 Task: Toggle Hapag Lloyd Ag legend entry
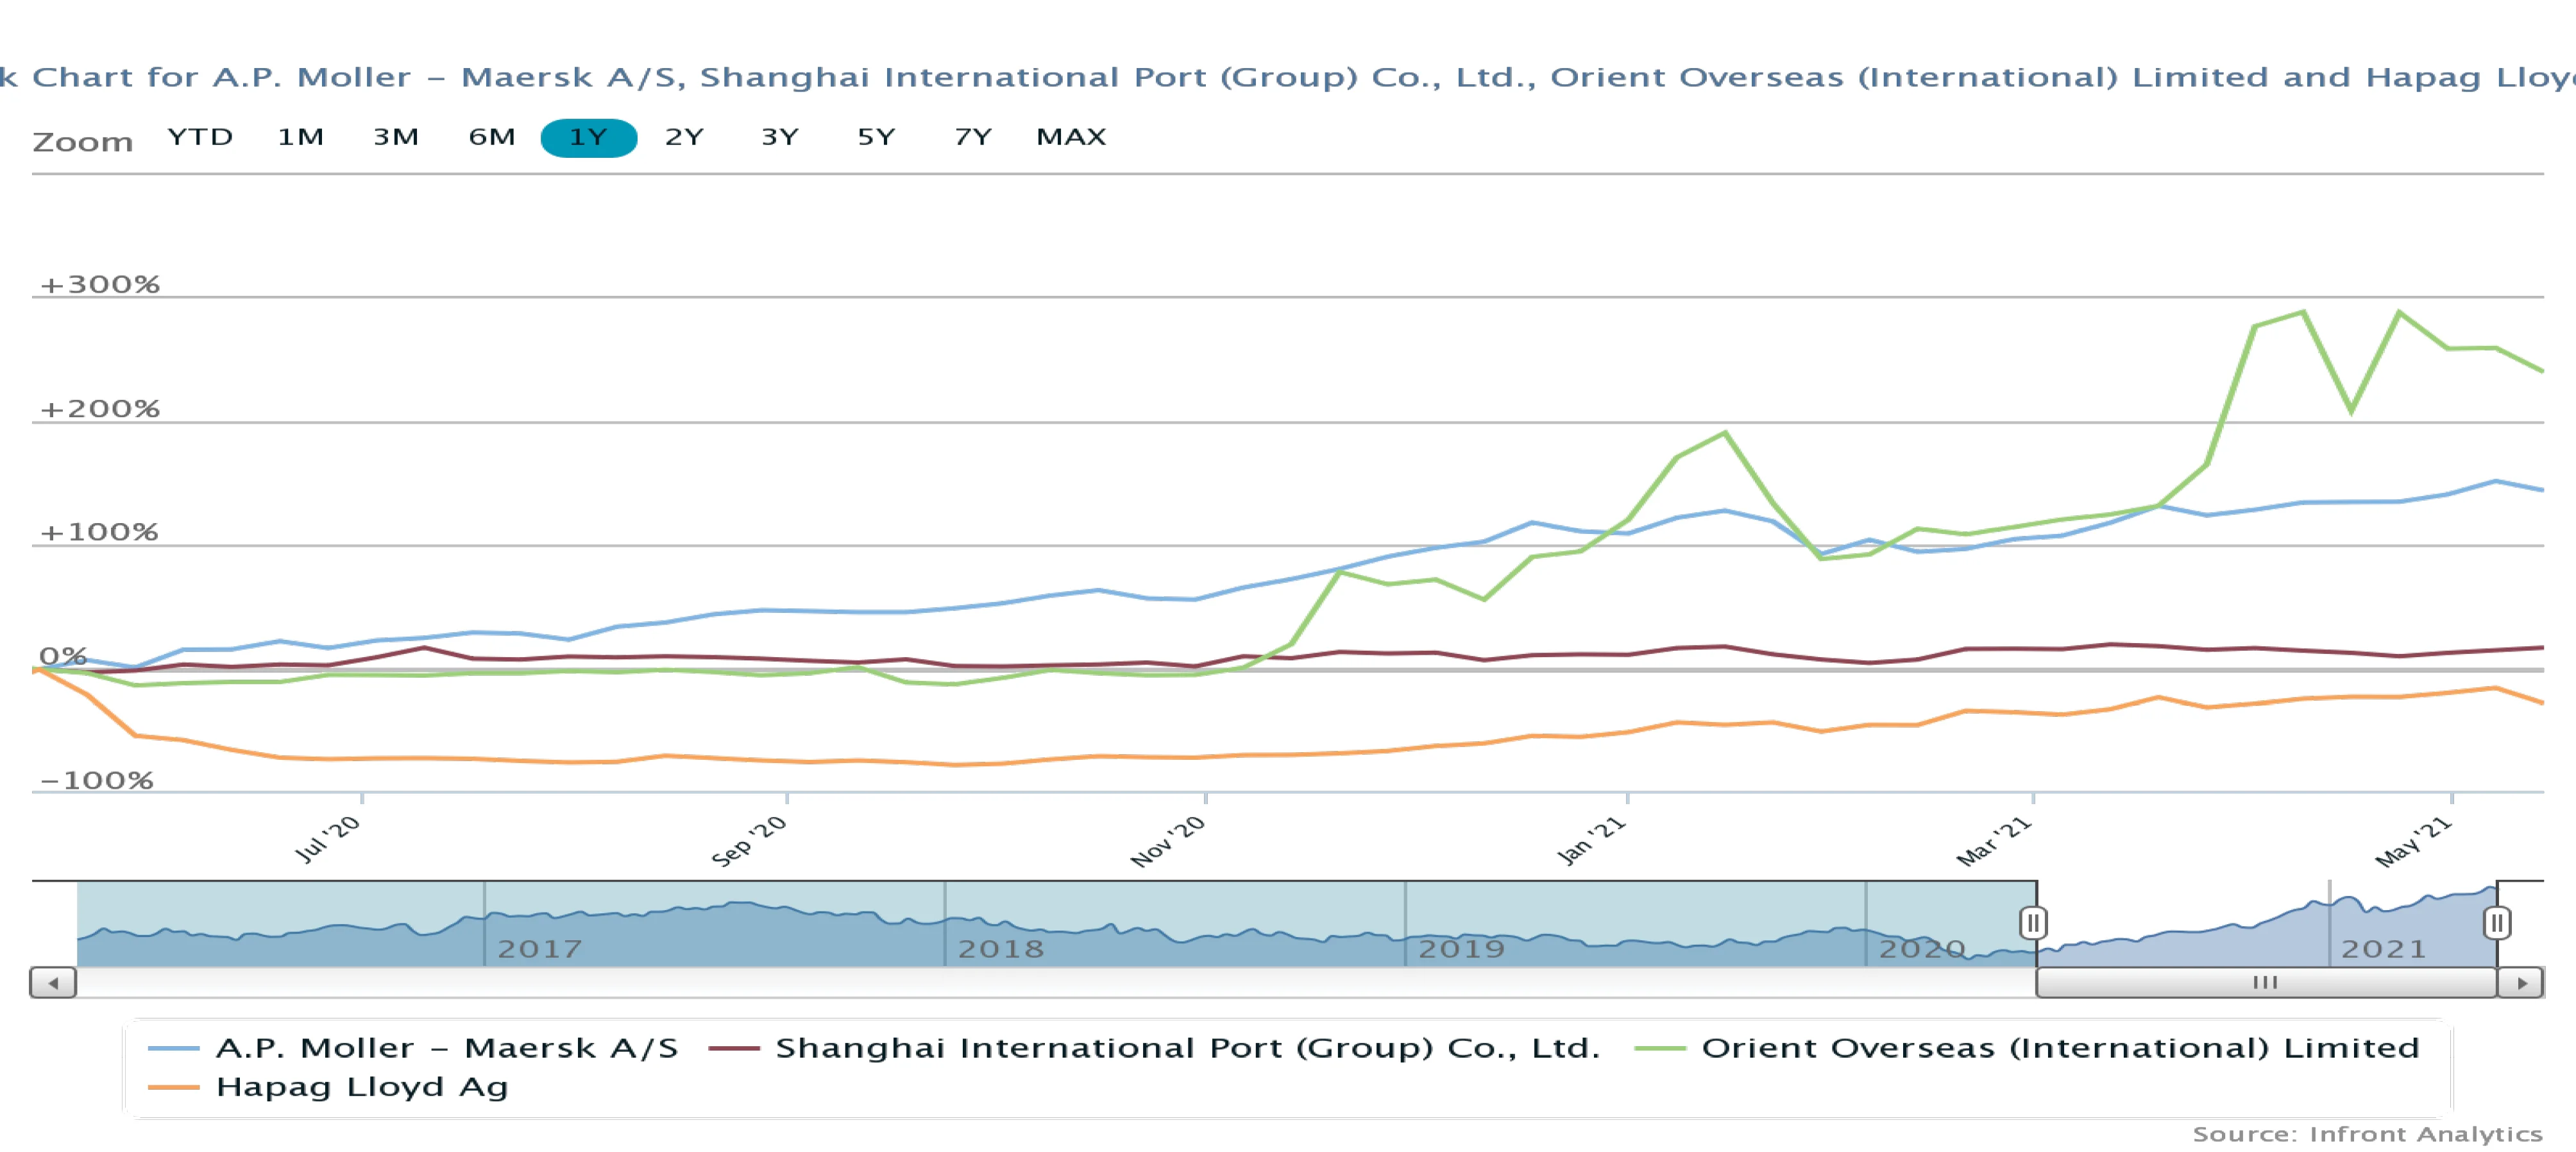[361, 1087]
